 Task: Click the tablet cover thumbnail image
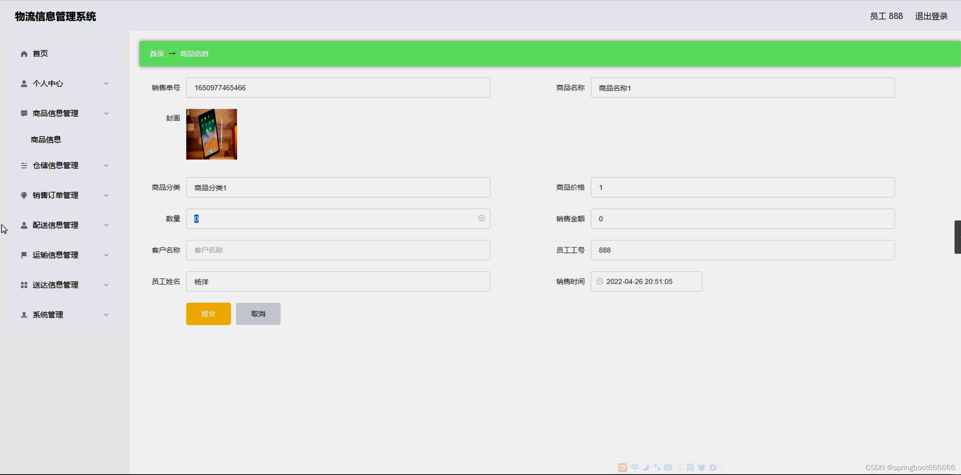point(211,134)
